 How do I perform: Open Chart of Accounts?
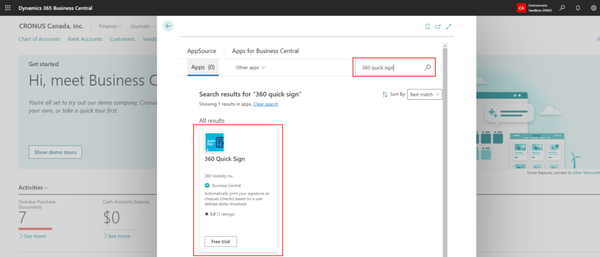pos(39,39)
